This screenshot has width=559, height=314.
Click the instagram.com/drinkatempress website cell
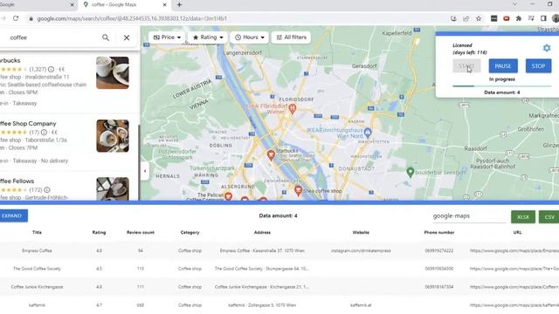coord(361,250)
